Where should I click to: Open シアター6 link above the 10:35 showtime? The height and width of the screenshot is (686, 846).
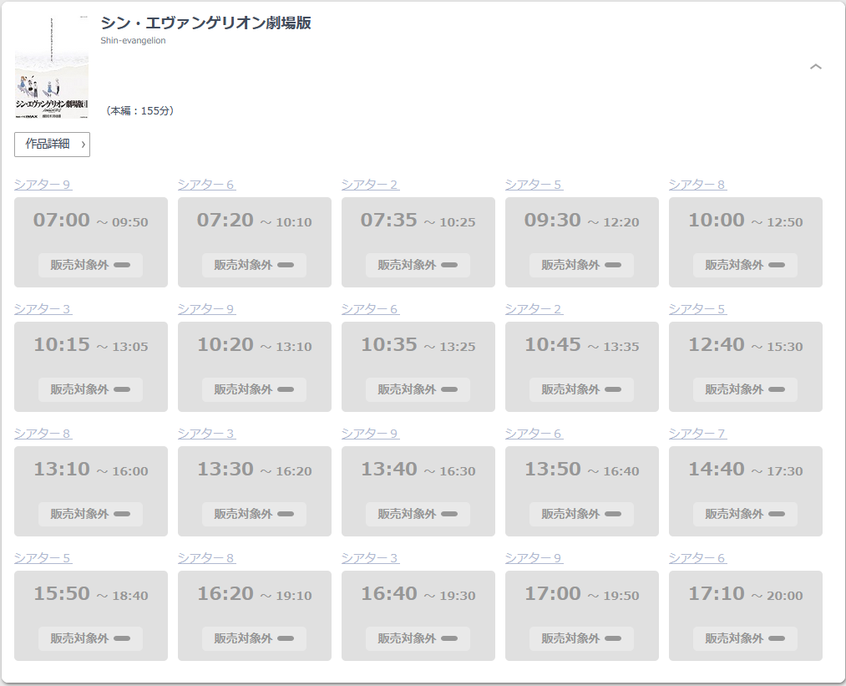click(370, 309)
